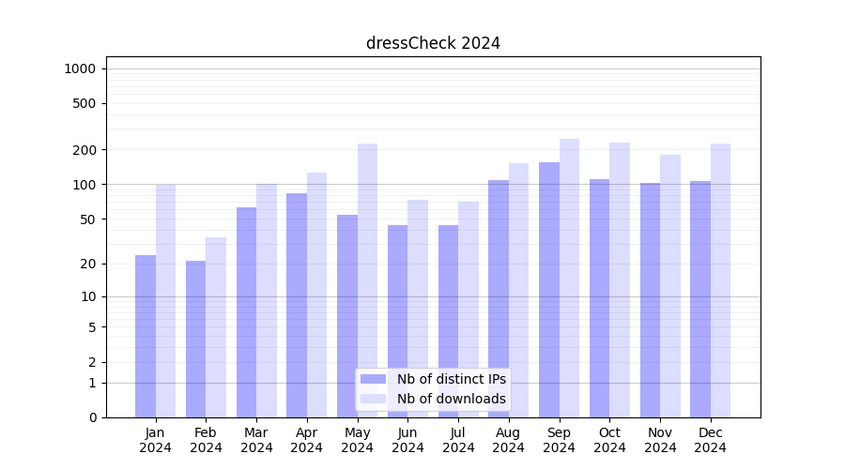The width and height of the screenshot is (845, 469).
Task: Select the 'Nb of distinct IPs' legend label
Action: (x=451, y=379)
